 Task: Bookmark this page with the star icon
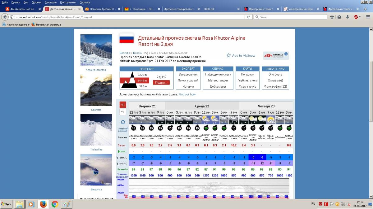[x=332, y=17]
